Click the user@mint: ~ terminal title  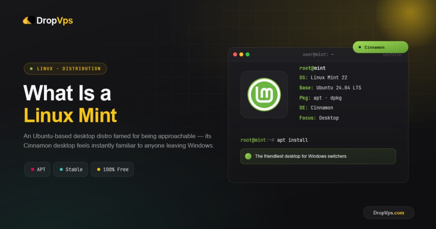(318, 55)
